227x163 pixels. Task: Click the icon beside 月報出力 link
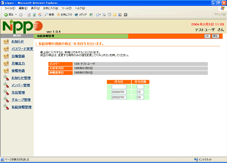[x=6, y=64]
